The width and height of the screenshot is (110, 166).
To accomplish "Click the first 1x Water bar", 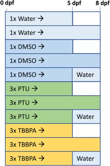I will (x=39, y=19).
